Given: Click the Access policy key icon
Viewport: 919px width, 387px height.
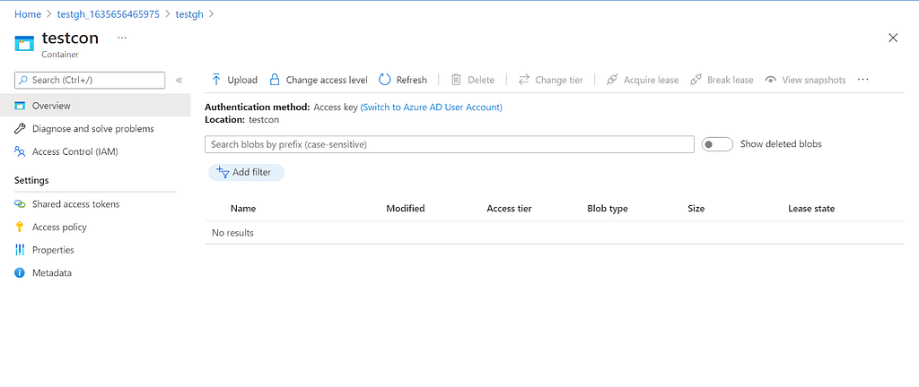Looking at the screenshot, I should point(20,227).
